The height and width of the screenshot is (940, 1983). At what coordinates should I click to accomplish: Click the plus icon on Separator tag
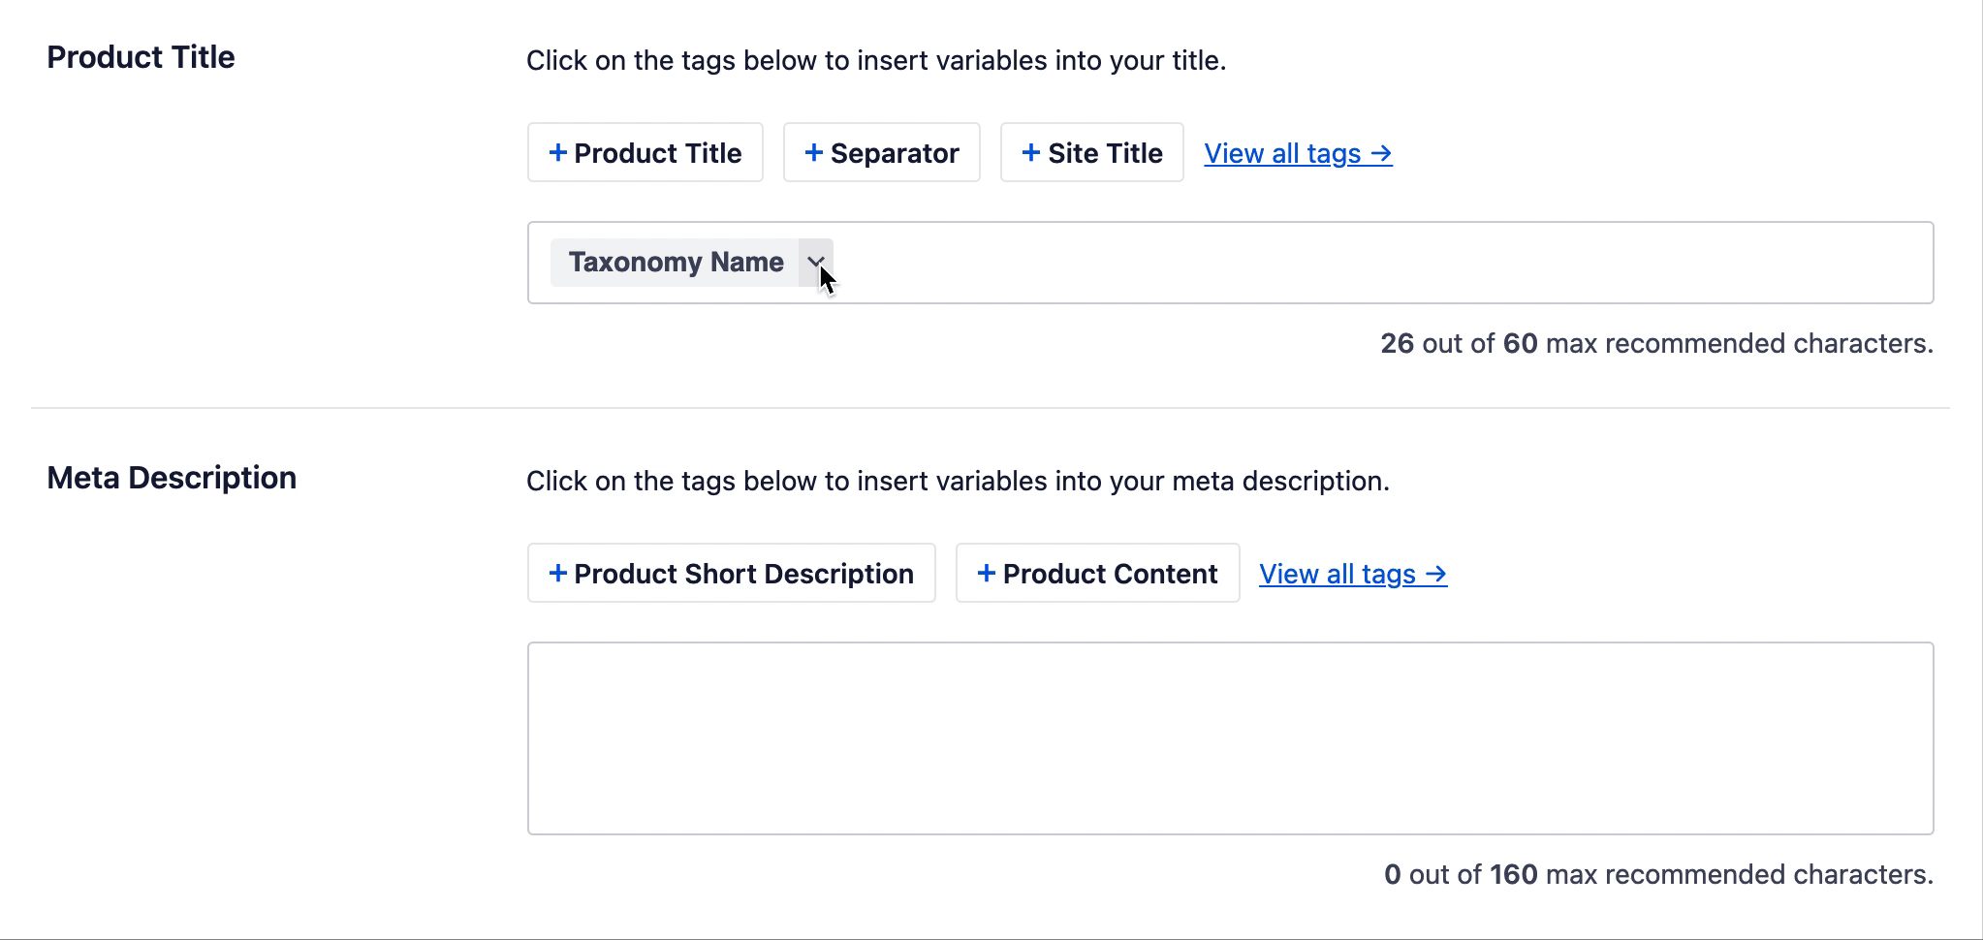pos(814,153)
